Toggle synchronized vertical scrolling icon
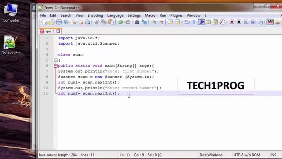Viewport: 282px width, 159px height. tap(171, 22)
